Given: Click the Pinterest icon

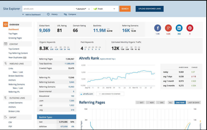Looking at the screenshot, I should tap(190, 28).
